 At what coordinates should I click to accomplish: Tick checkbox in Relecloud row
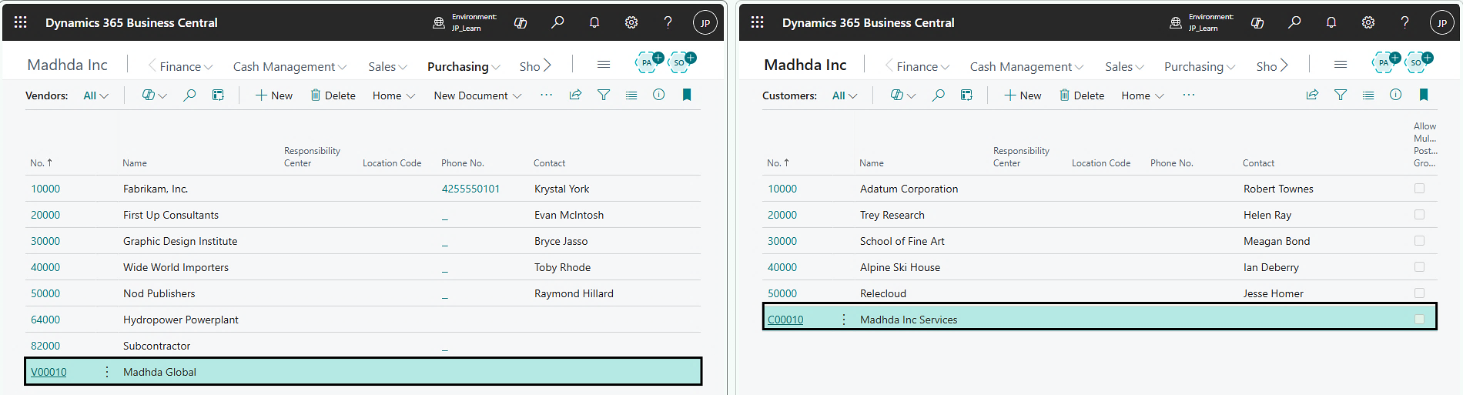tap(1419, 293)
